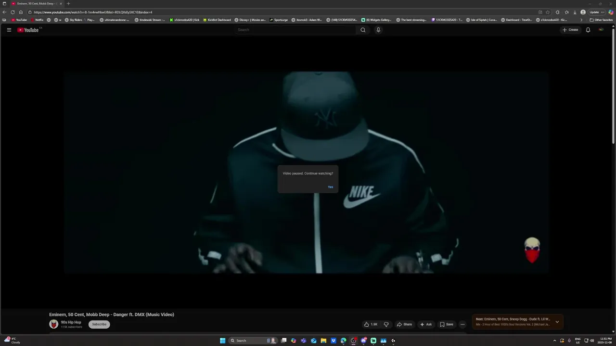This screenshot has height=346, width=616.
Task: Reload the page with the refresh icon
Action: tap(13, 12)
